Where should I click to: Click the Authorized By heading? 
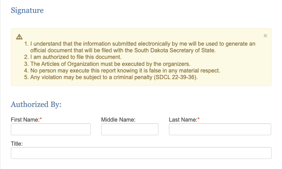click(x=36, y=104)
